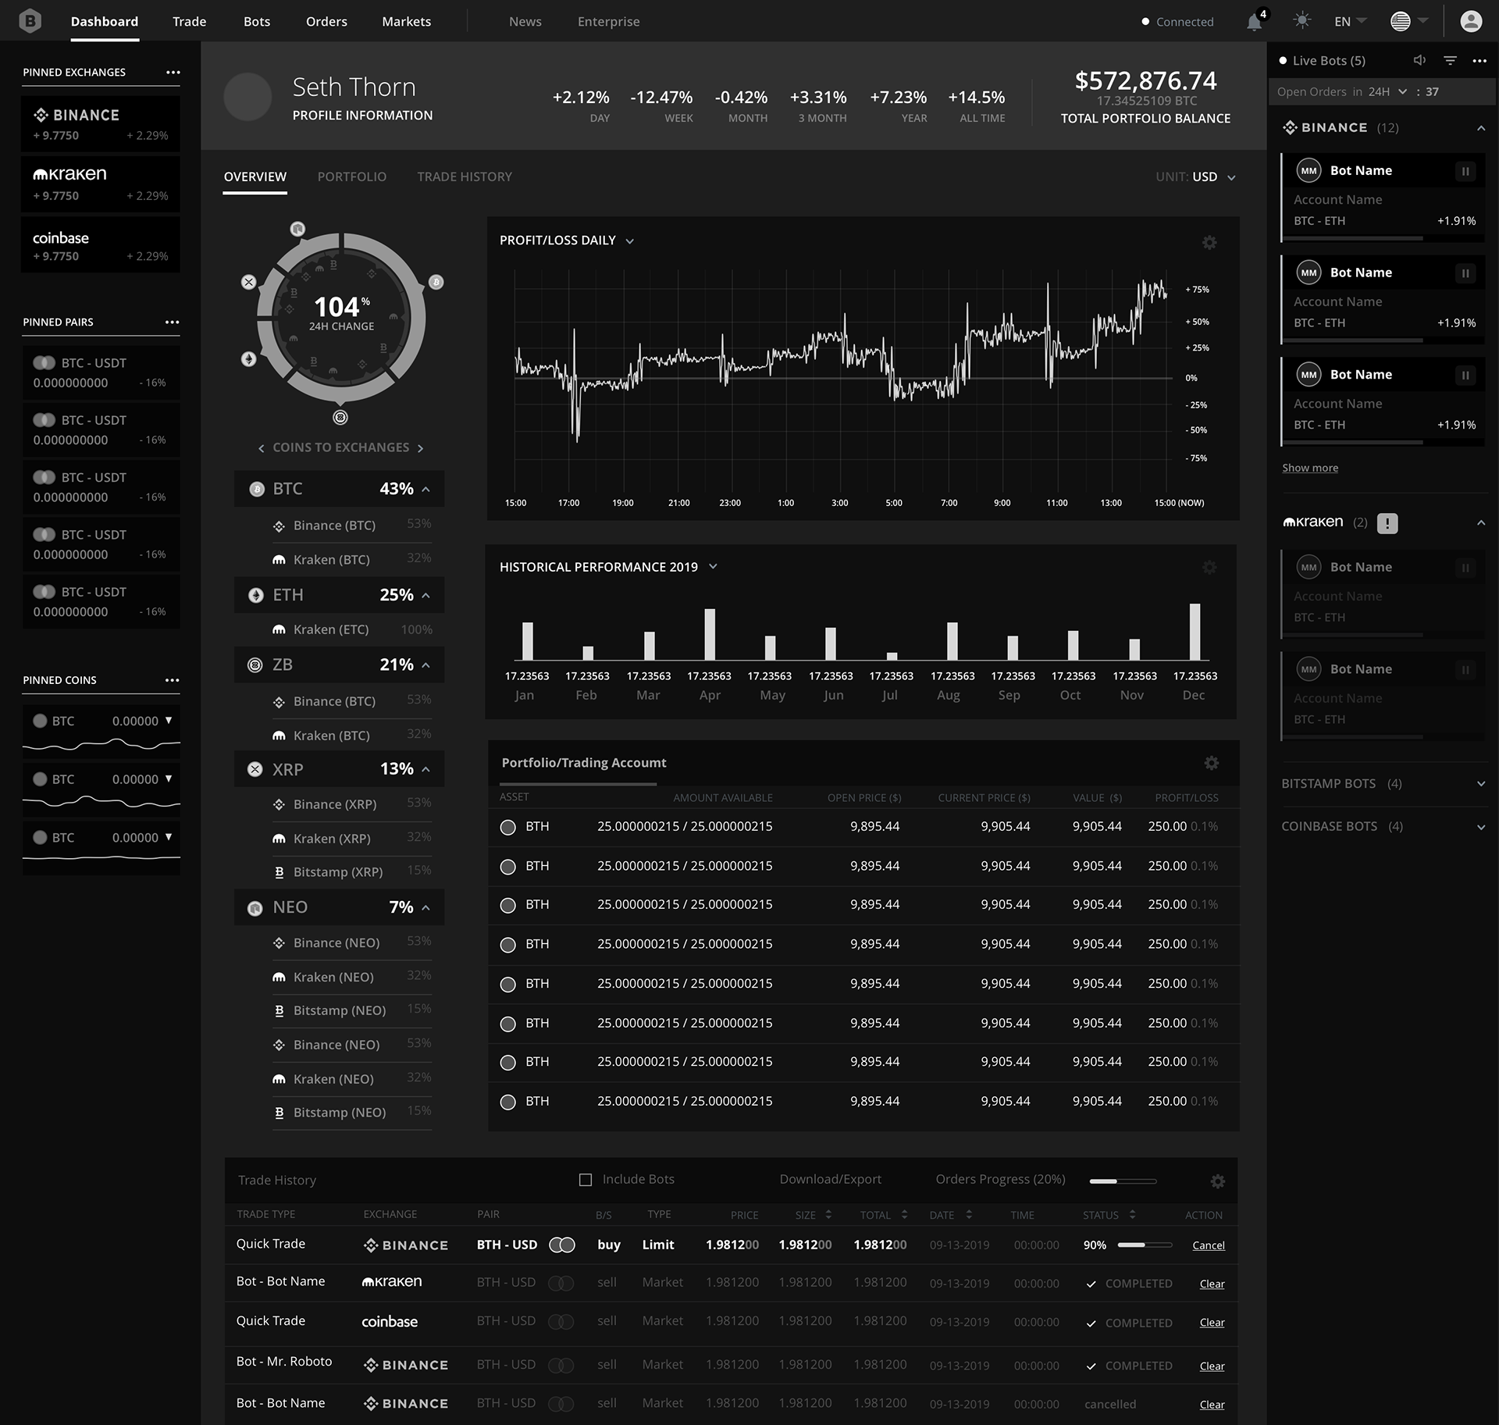Open the notifications bell icon
Image resolution: width=1499 pixels, height=1425 pixels.
(1254, 22)
